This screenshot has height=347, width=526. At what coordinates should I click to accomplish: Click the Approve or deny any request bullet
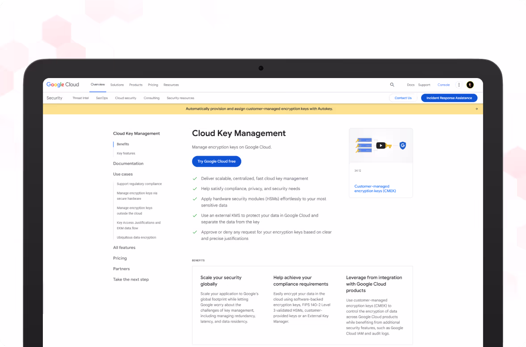[266, 235]
